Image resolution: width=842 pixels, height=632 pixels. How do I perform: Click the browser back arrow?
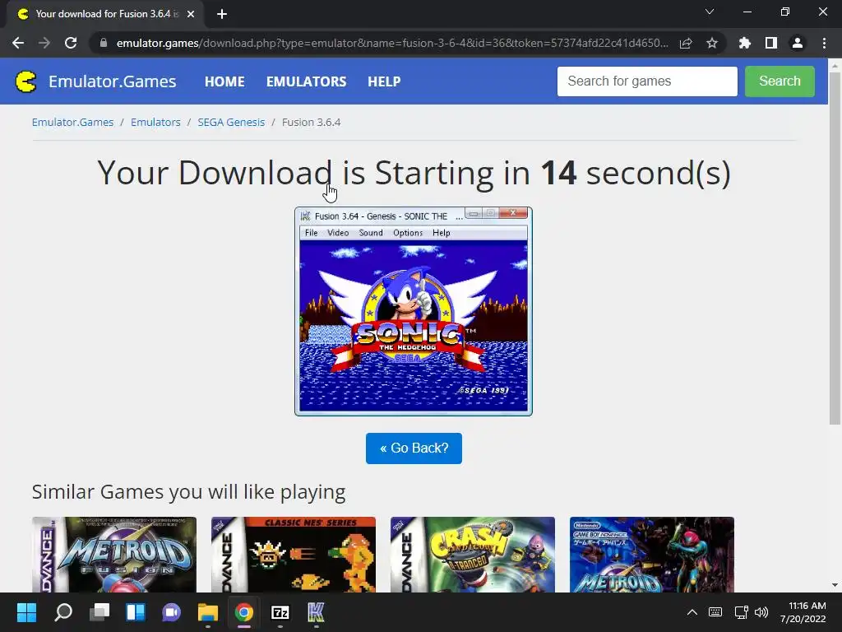(x=18, y=43)
